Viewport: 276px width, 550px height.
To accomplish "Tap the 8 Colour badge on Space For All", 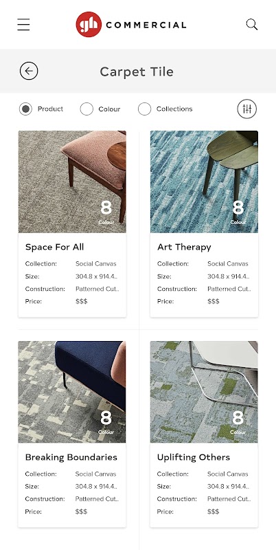I will coord(106,212).
